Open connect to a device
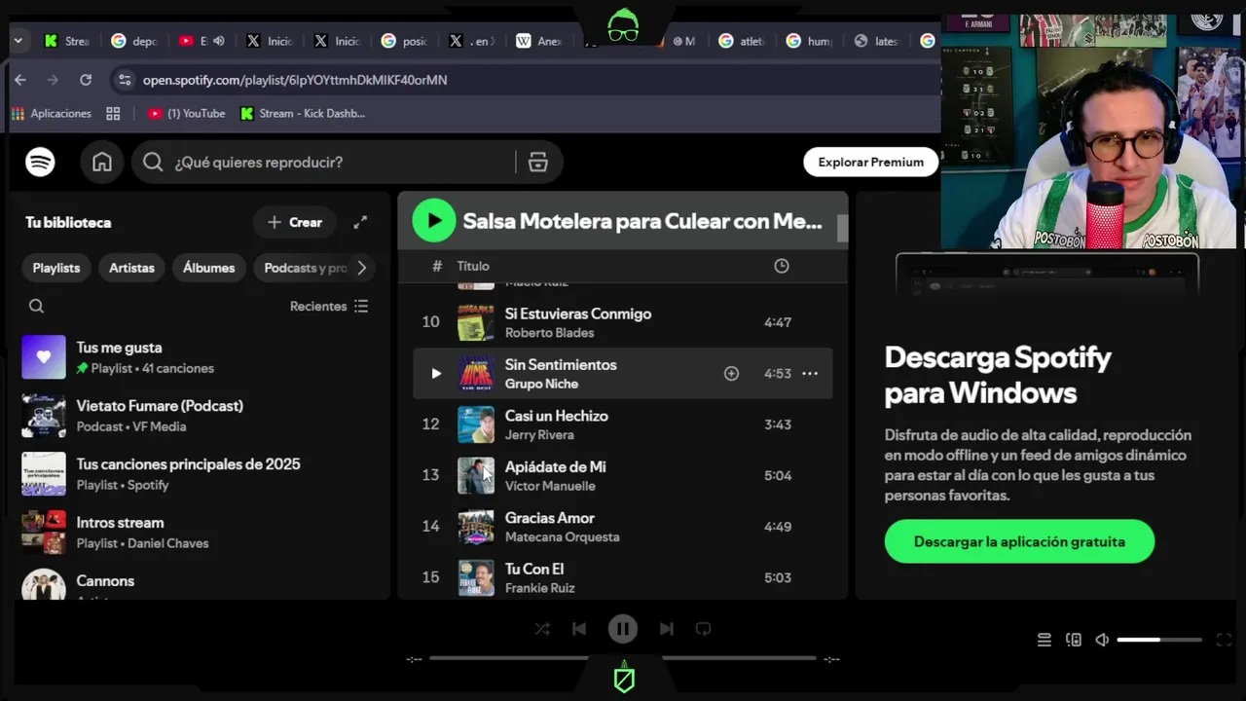The image size is (1246, 701). [x=1074, y=640]
